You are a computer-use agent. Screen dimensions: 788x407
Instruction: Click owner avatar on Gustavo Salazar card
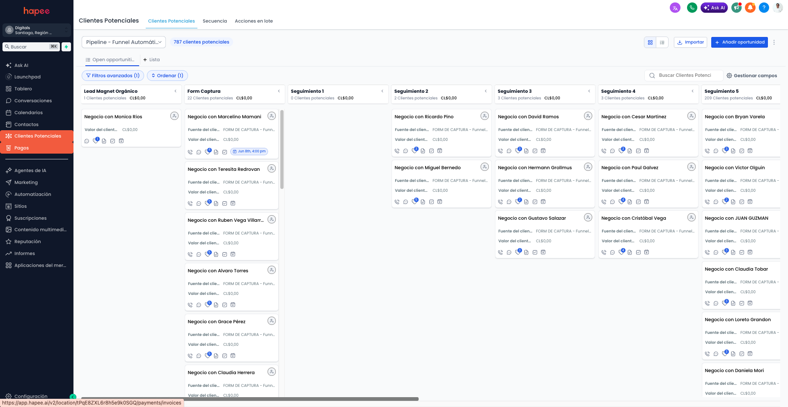[588, 217]
